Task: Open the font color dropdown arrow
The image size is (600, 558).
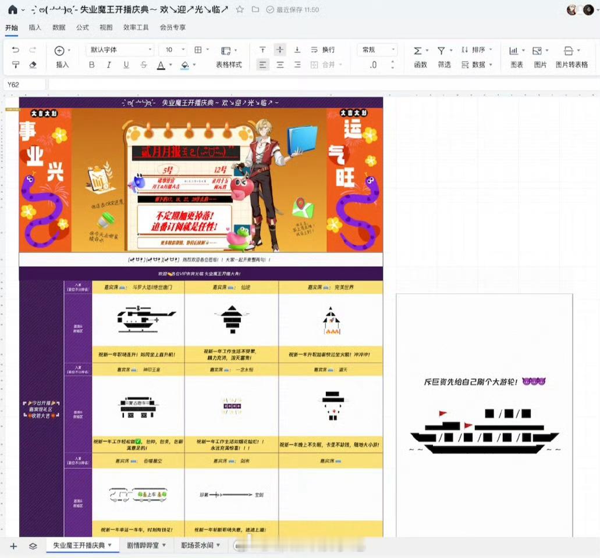Action: pos(171,65)
